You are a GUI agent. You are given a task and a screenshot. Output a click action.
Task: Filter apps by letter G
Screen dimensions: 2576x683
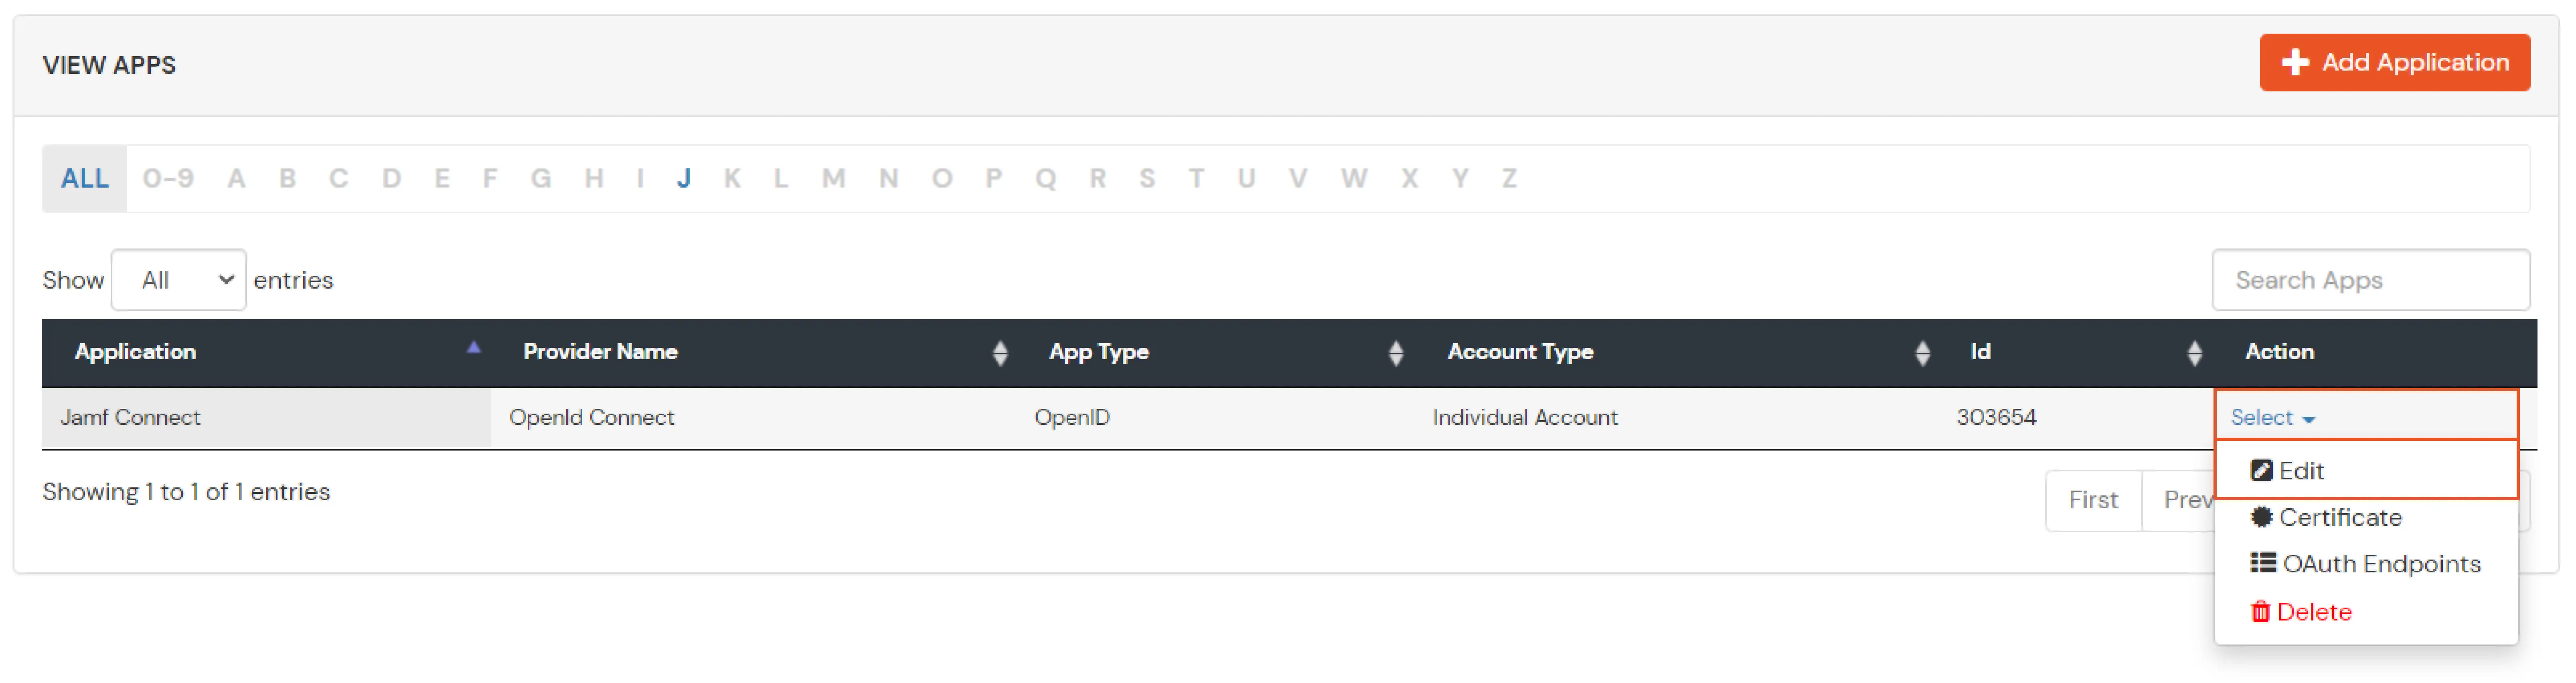(541, 179)
